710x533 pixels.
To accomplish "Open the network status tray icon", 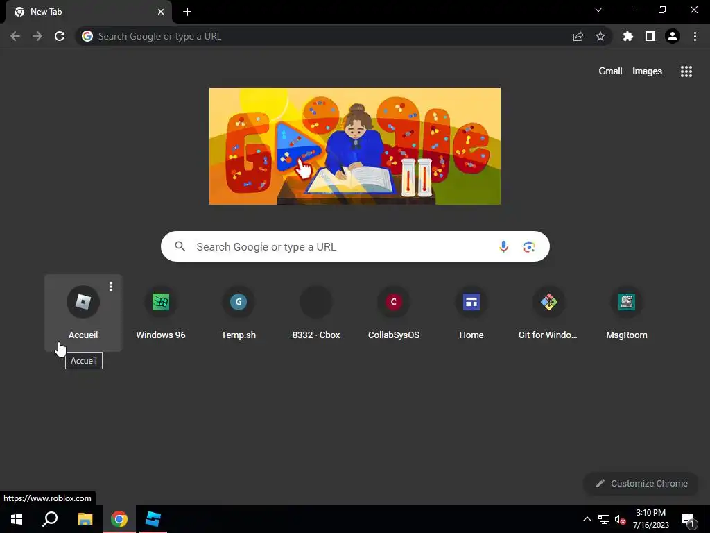I will click(x=604, y=519).
